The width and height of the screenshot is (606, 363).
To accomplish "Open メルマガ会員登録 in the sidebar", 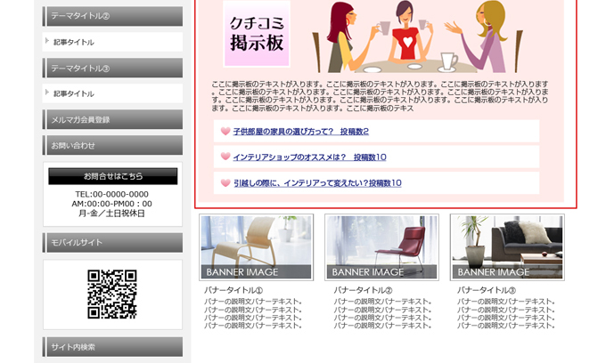I will (112, 119).
